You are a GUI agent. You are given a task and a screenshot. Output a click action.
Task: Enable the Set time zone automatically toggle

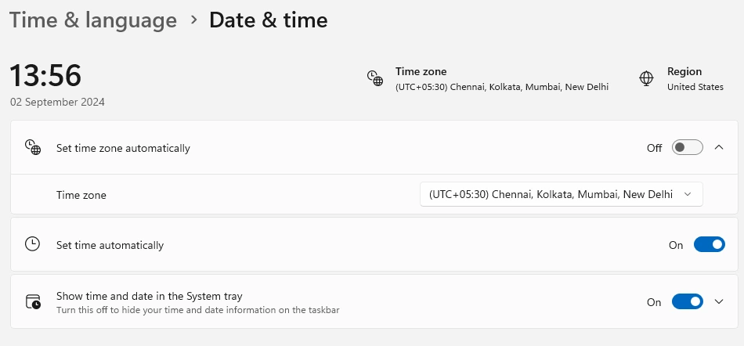click(x=687, y=147)
